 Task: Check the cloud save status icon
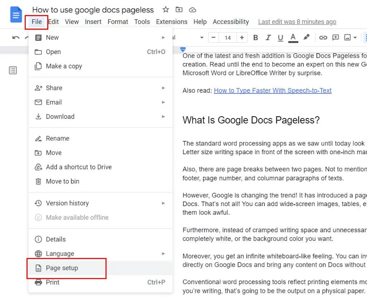pyautogui.click(x=192, y=10)
